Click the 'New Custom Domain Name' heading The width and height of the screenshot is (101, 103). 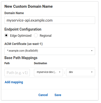[29, 6]
